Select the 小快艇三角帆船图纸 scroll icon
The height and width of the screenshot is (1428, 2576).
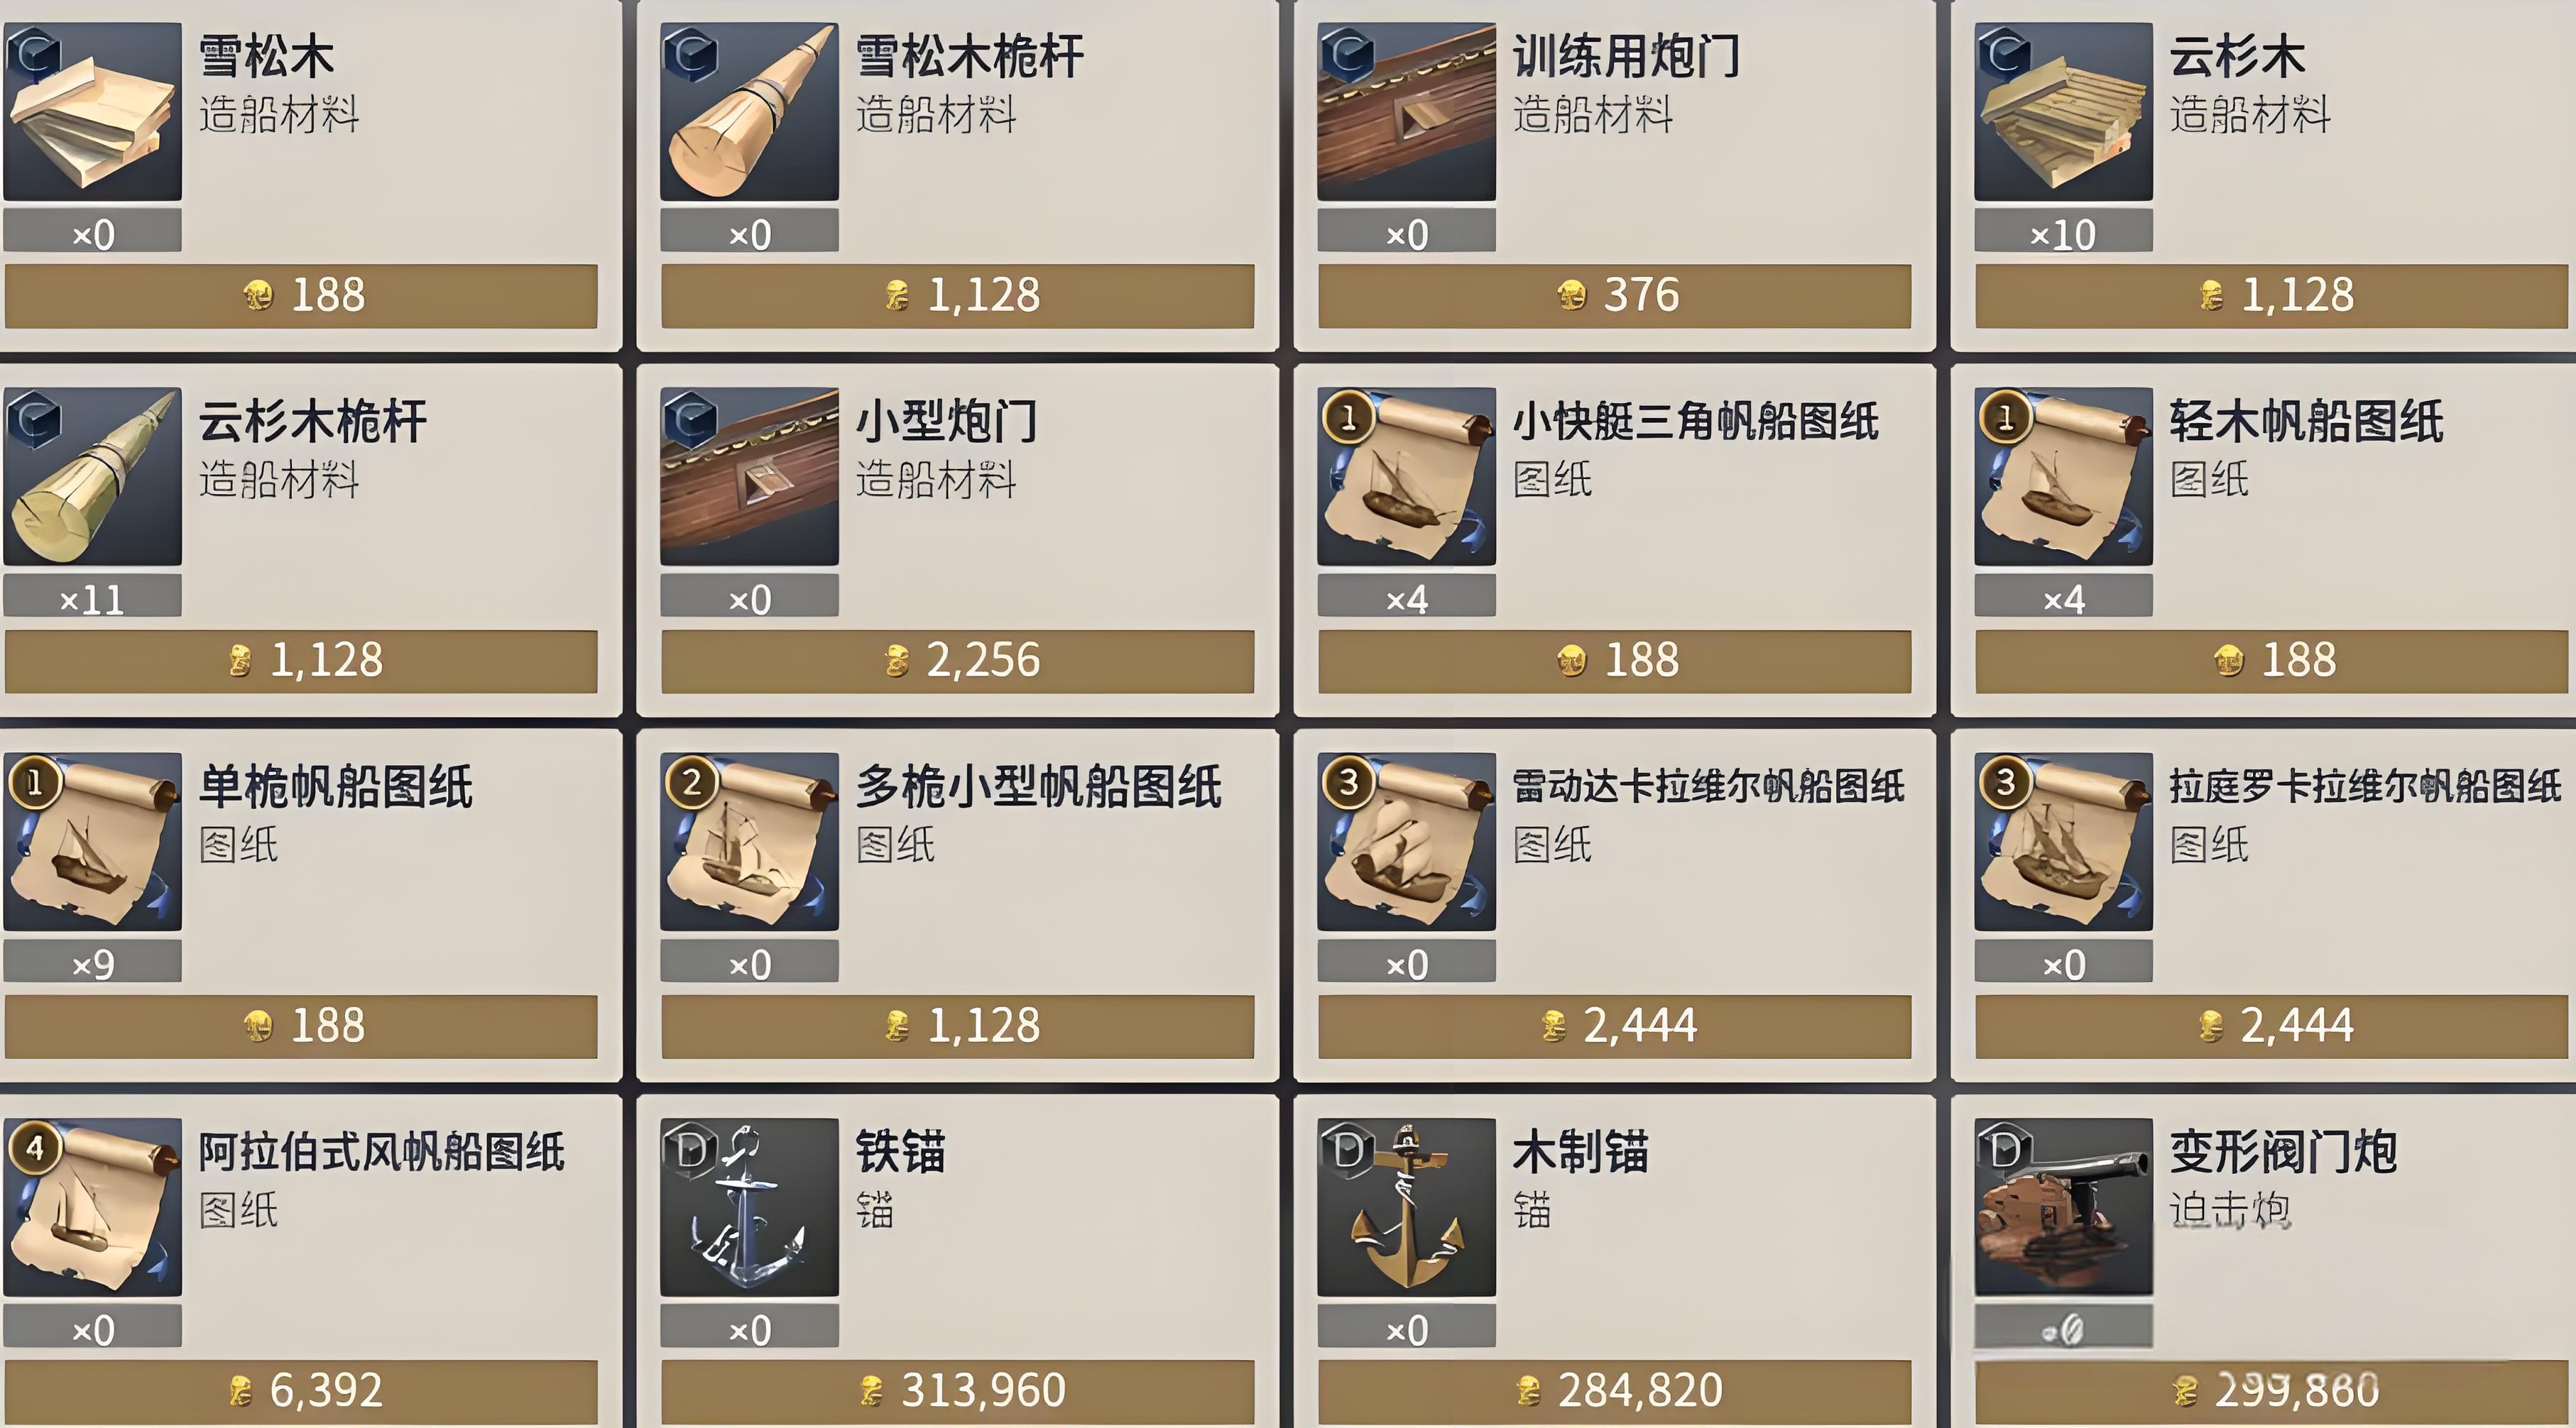pyautogui.click(x=1406, y=477)
